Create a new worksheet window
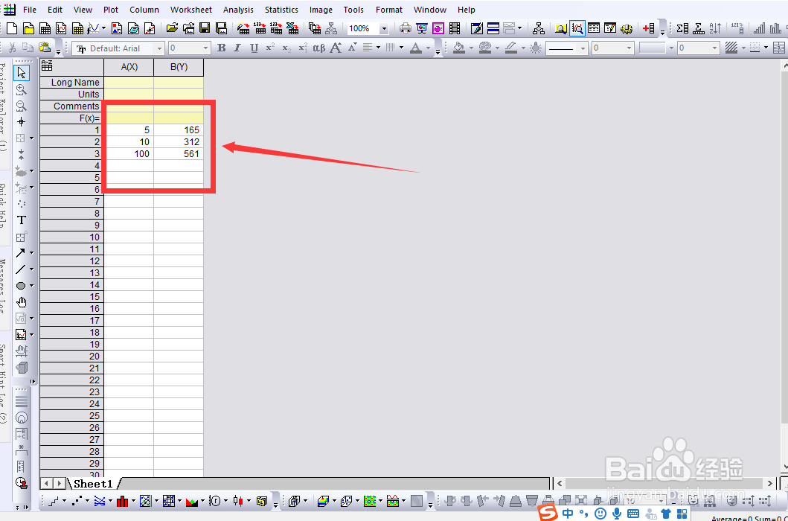Image resolution: width=788 pixels, height=521 pixels. tap(45, 28)
